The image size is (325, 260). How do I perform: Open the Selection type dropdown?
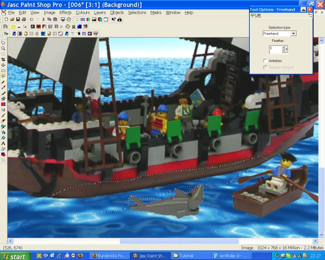(x=293, y=34)
